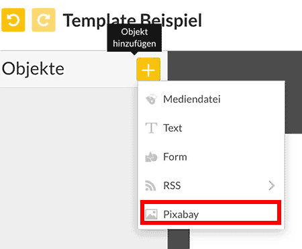Click the empty objects list area
This screenshot has width=302, height=249.
pyautogui.click(x=68, y=168)
